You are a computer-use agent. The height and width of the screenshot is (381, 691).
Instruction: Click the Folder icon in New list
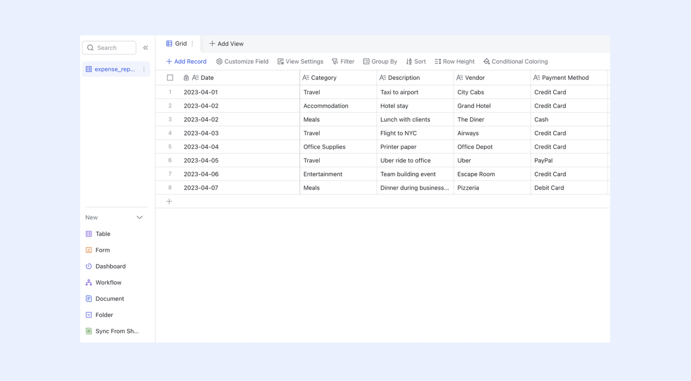89,315
